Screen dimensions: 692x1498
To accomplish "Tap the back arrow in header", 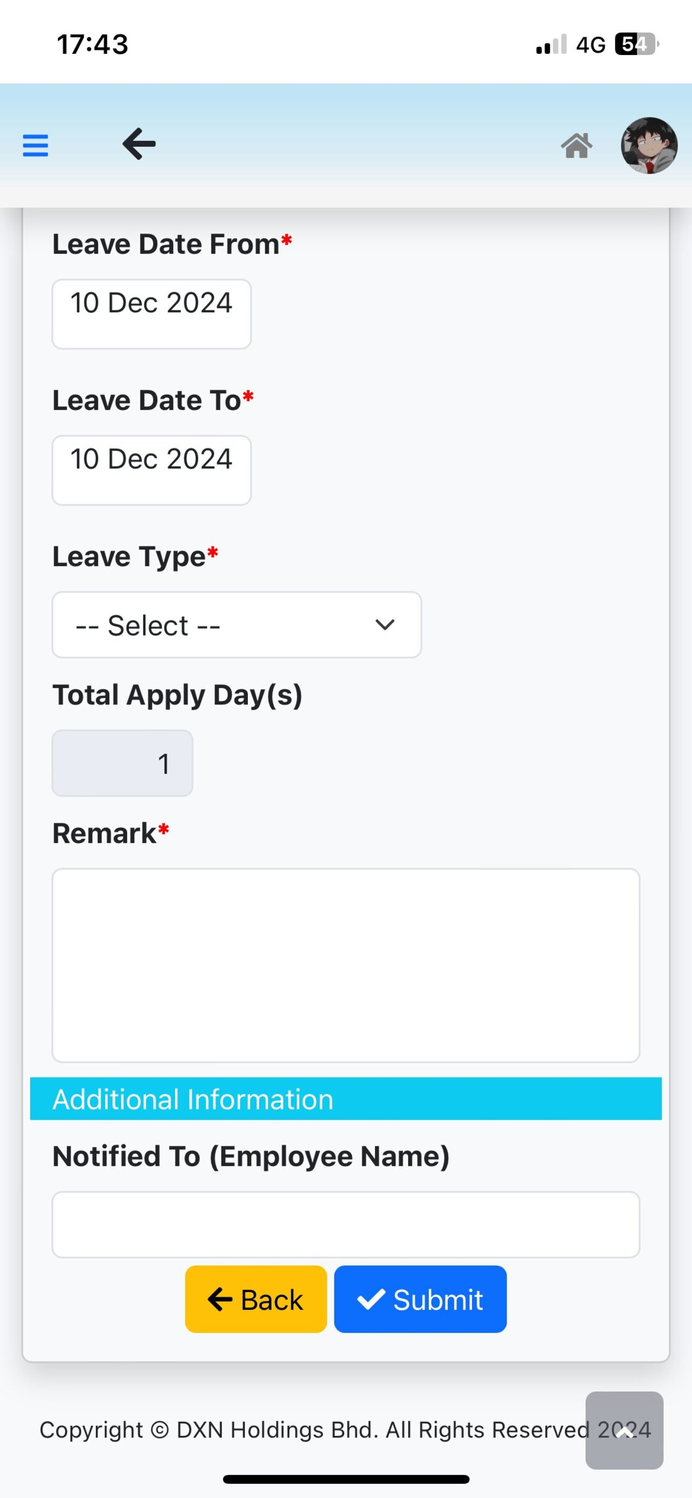I will (139, 144).
